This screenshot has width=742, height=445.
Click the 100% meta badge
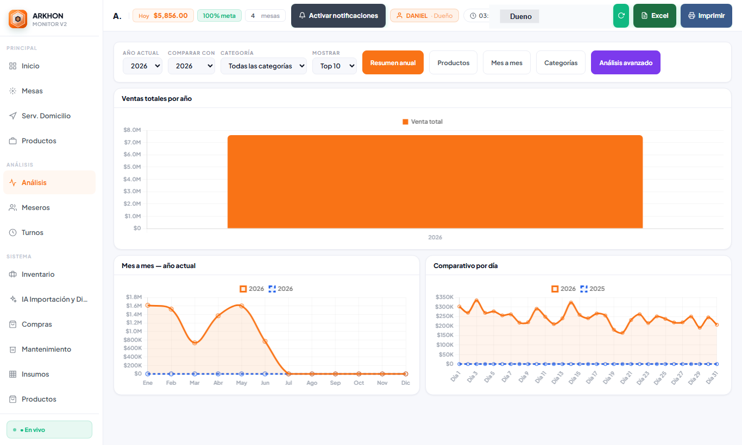coord(219,16)
